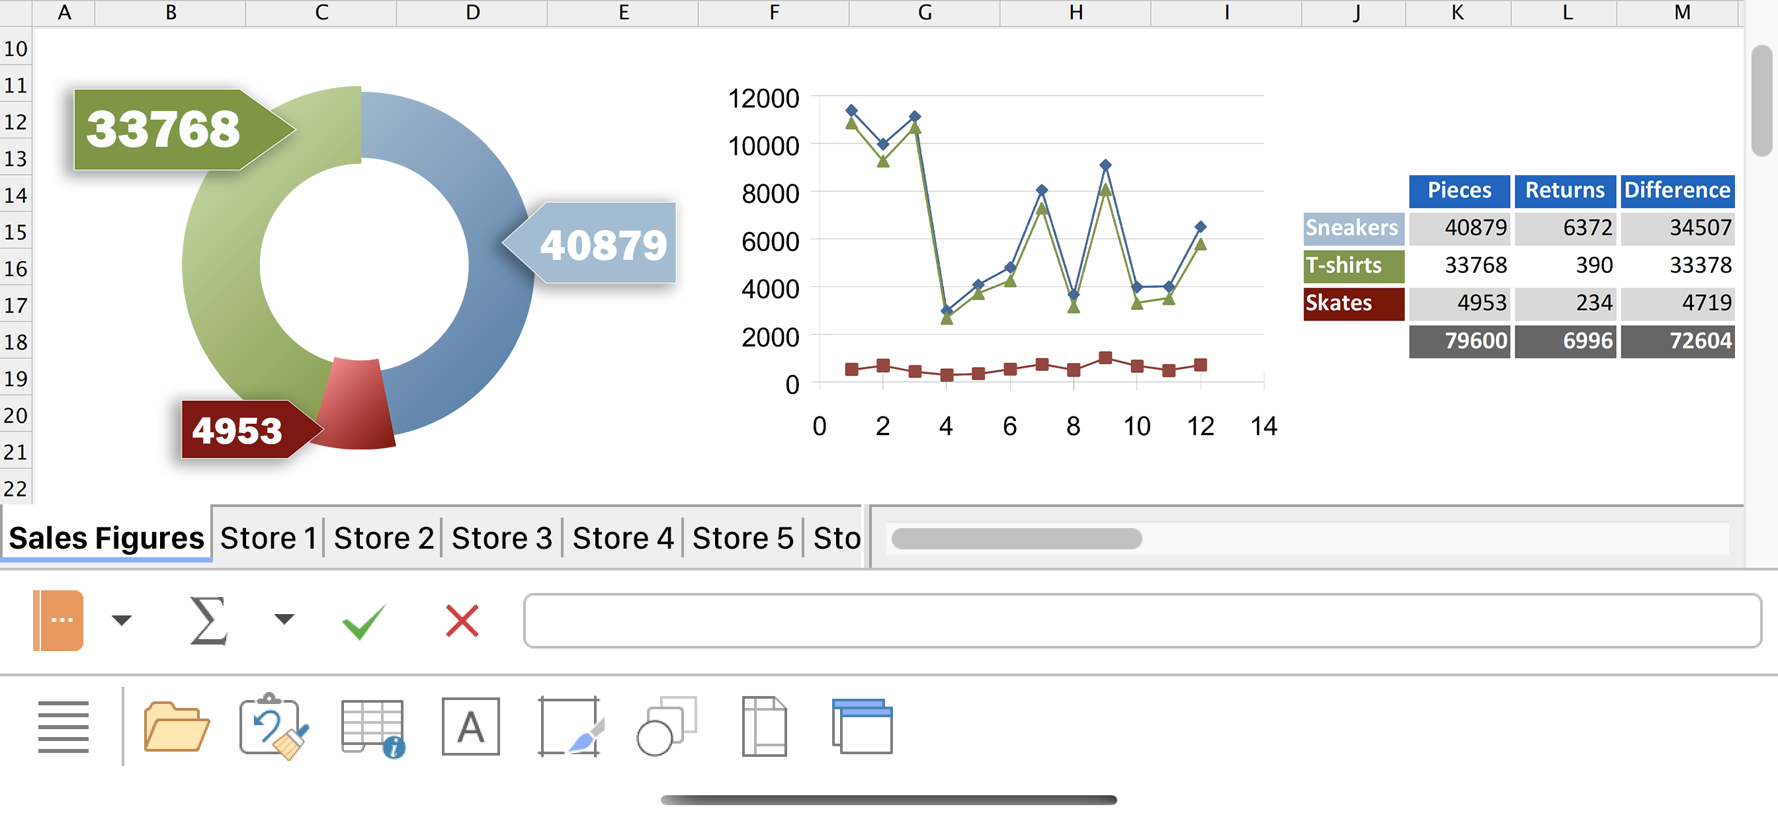The height and width of the screenshot is (821, 1778).
Task: Switch to the Store 3 sheet tab
Action: pos(502,538)
